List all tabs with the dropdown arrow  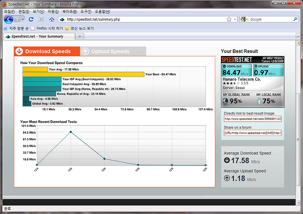[x=298, y=36]
